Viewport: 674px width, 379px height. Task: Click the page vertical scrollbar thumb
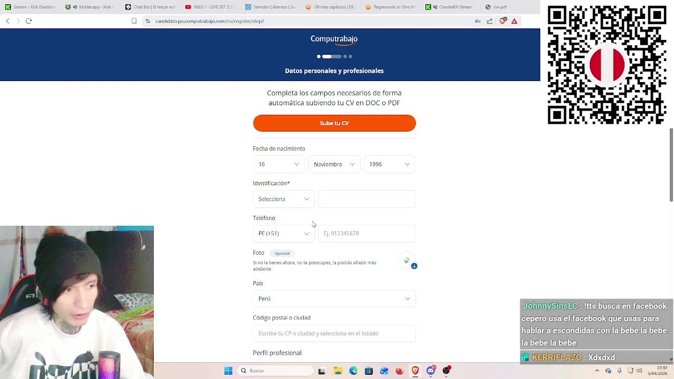click(x=671, y=164)
